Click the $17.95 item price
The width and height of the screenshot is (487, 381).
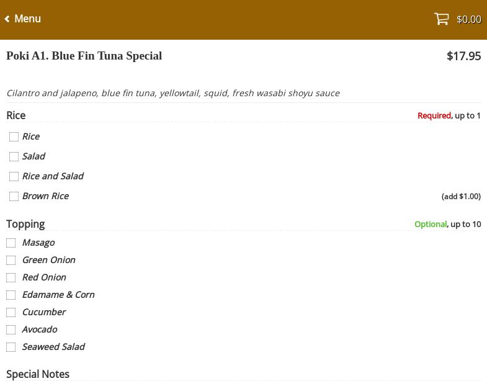pyautogui.click(x=463, y=56)
